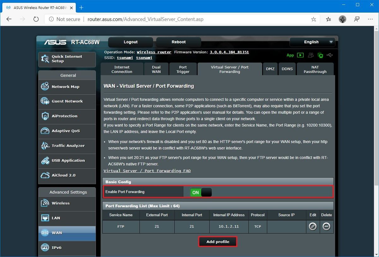Viewport: 379px width, 257px height.
Task: Open the English language dropdown
Action: 312,42
